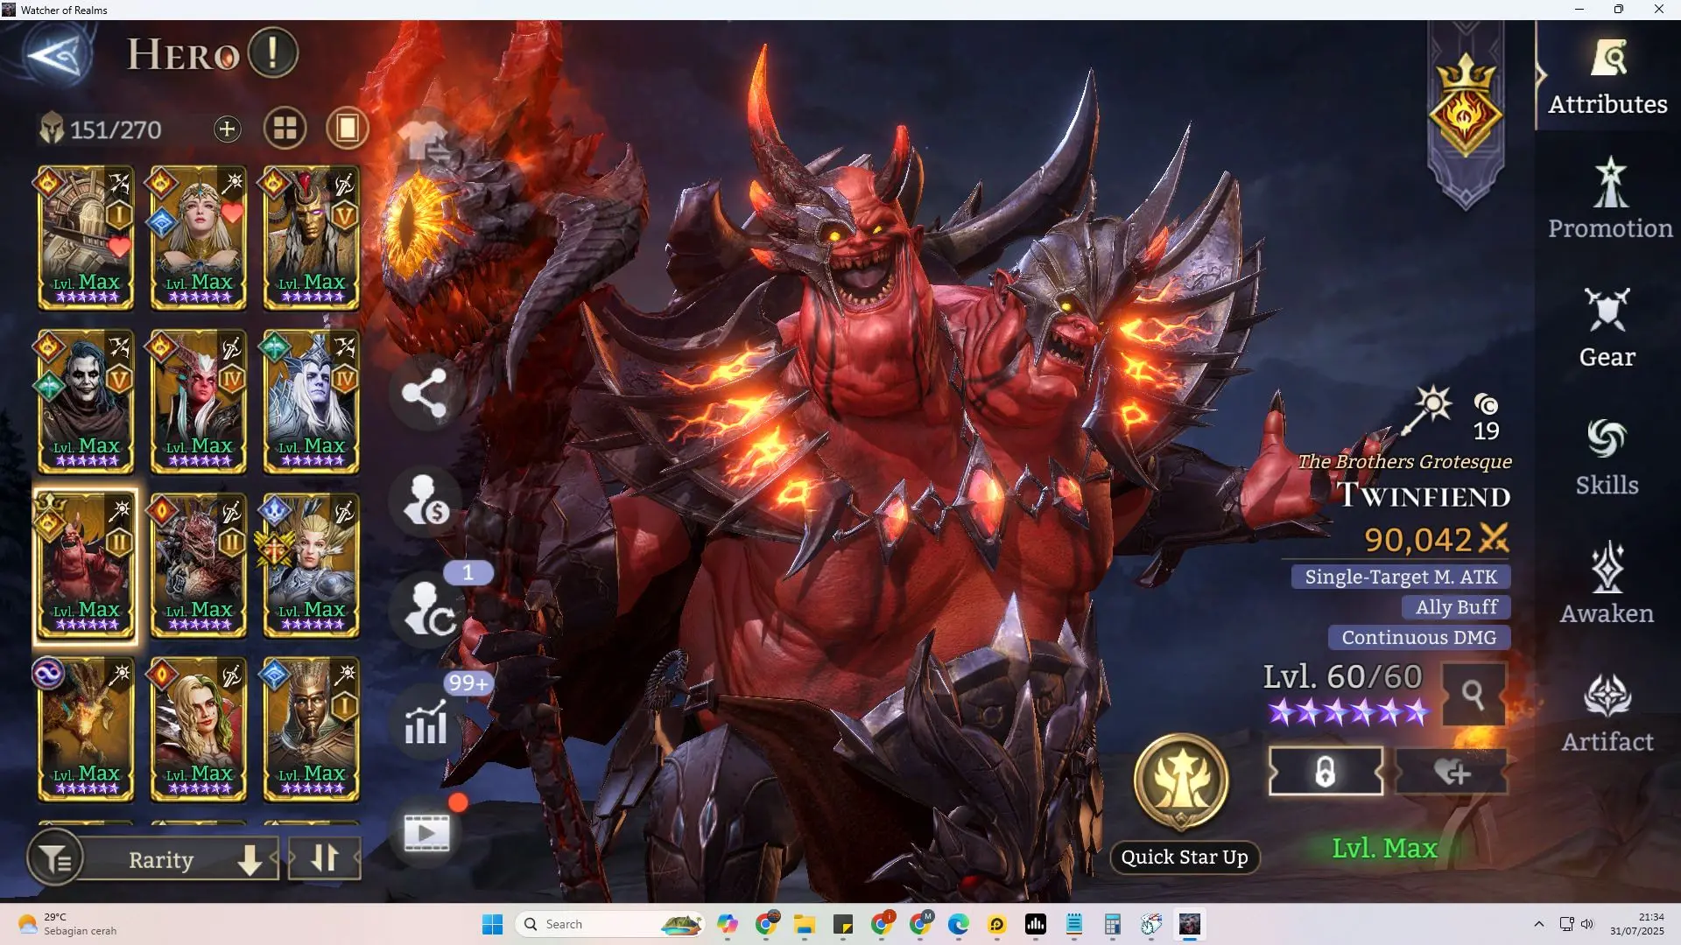This screenshot has width=1681, height=945.
Task: Expand hero slots with the plus icon
Action: pyautogui.click(x=227, y=129)
